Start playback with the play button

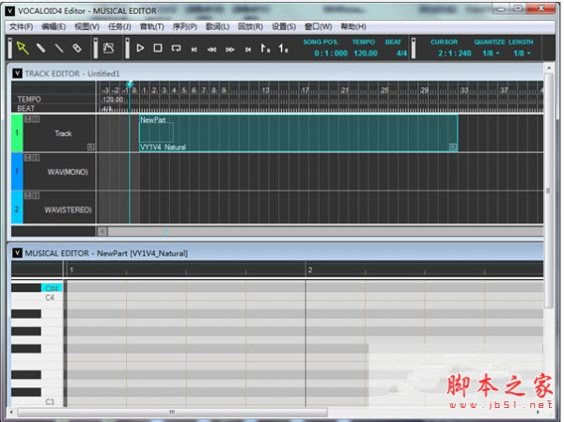[x=140, y=48]
